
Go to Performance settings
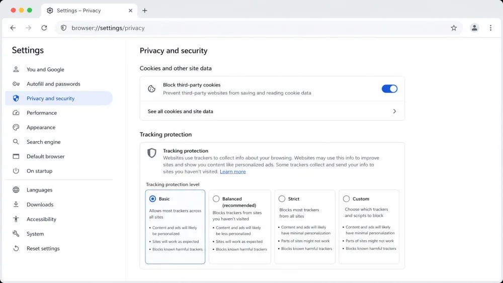59,113
